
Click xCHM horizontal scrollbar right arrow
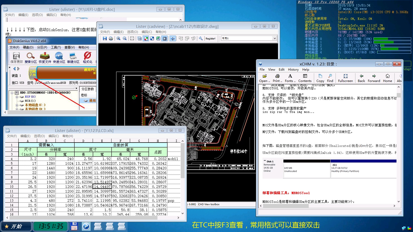[394, 206]
